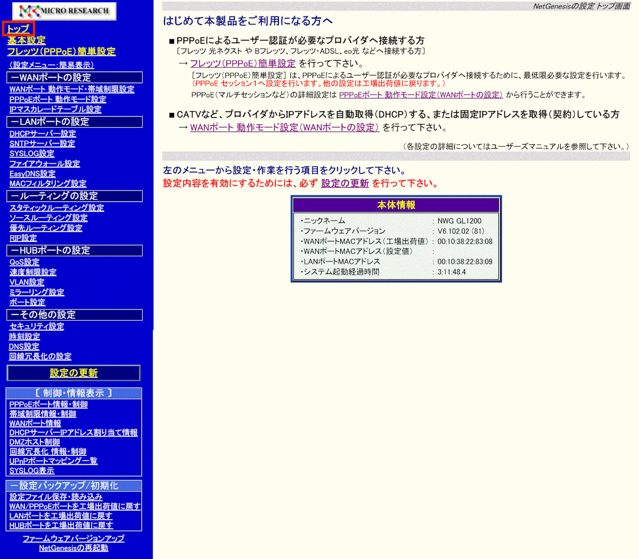Open IPマスカレードテーブル設定
The image size is (639, 559).
pyautogui.click(x=55, y=110)
